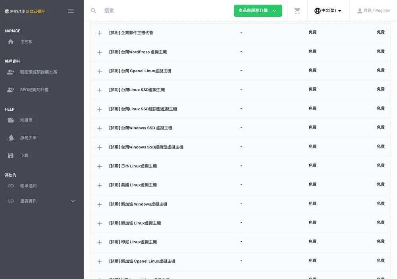Click the ticket icon for 服務工單
This screenshot has height=279, width=397.
[11, 138]
